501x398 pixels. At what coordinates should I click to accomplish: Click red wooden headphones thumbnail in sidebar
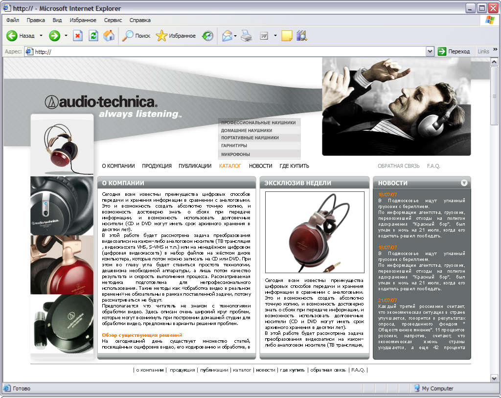point(62,265)
